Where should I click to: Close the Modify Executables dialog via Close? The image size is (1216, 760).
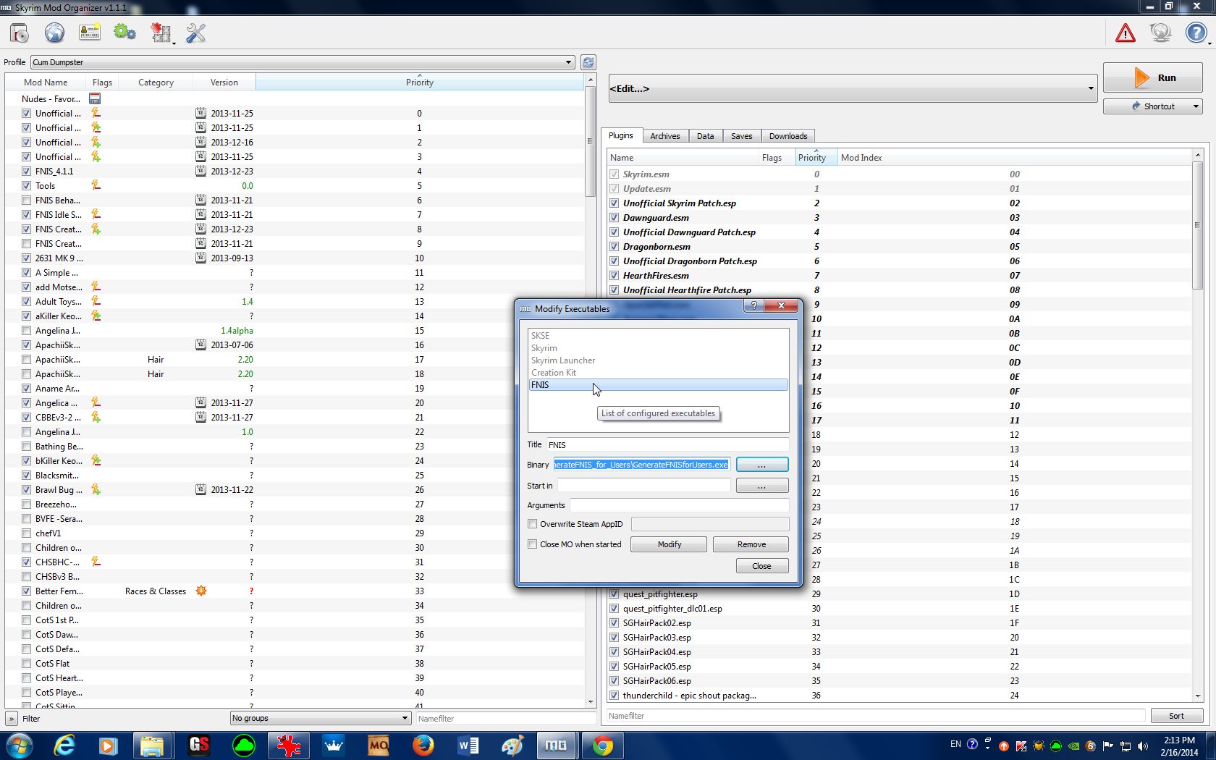761,566
